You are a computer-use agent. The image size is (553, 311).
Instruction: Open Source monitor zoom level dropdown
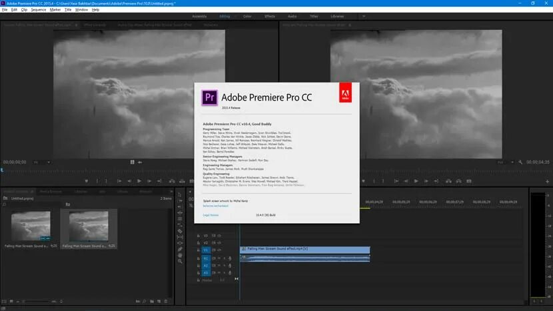click(x=42, y=162)
